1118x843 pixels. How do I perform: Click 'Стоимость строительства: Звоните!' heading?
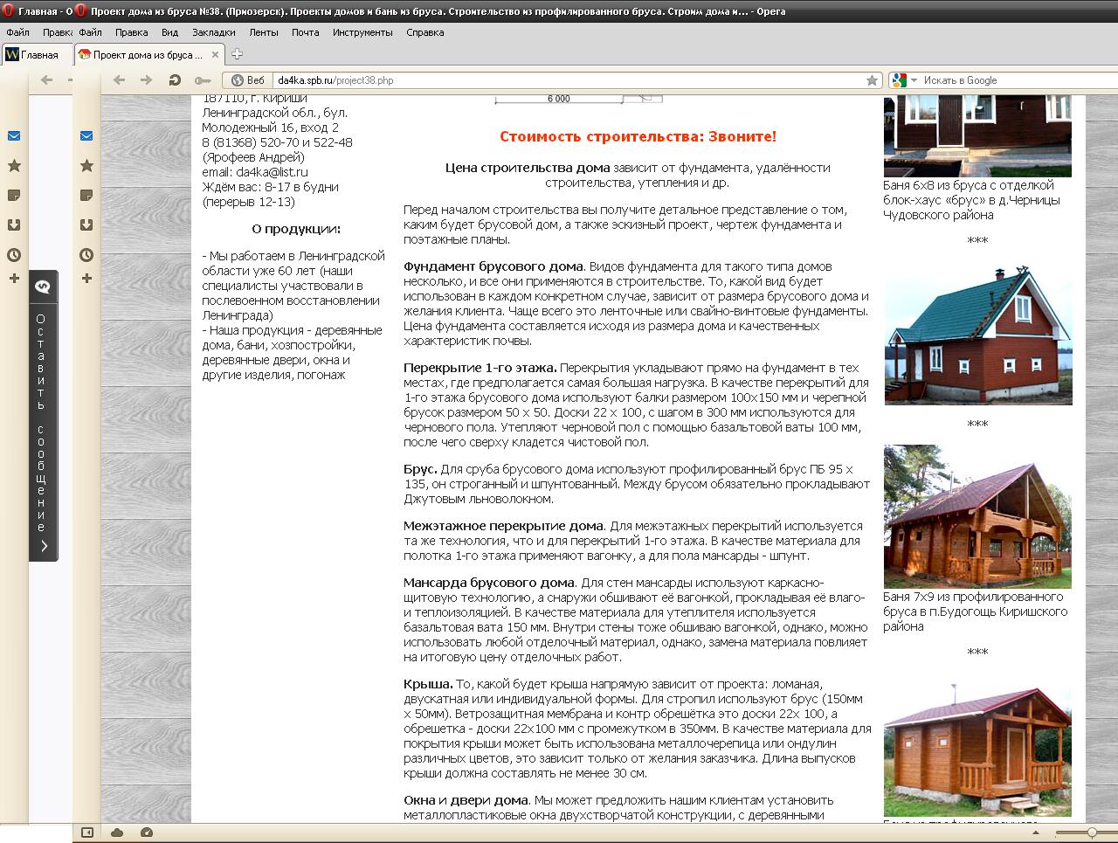point(638,136)
